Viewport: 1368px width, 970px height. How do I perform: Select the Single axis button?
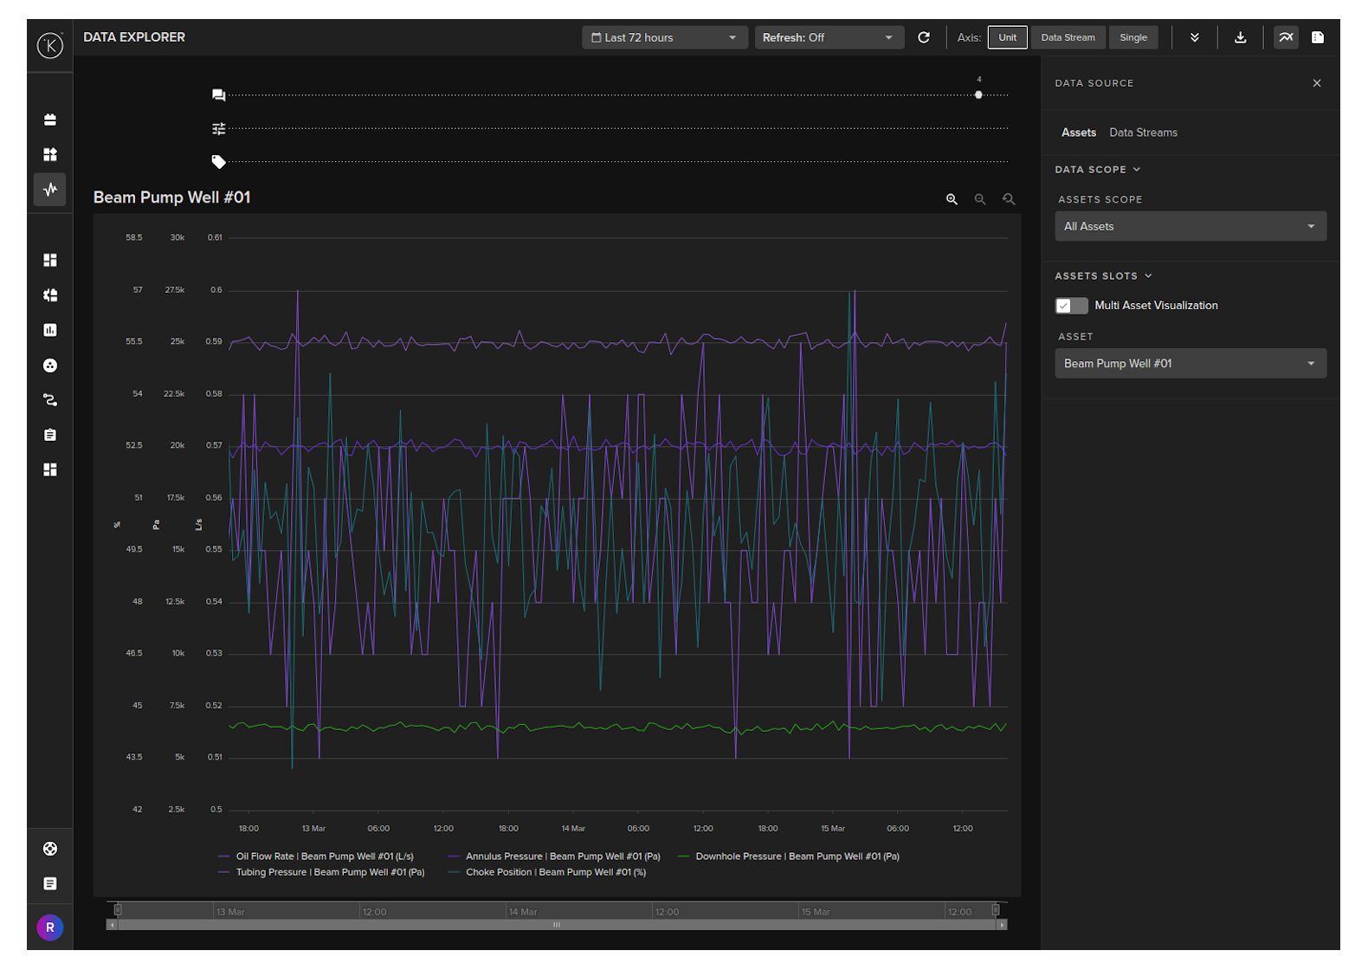point(1132,37)
